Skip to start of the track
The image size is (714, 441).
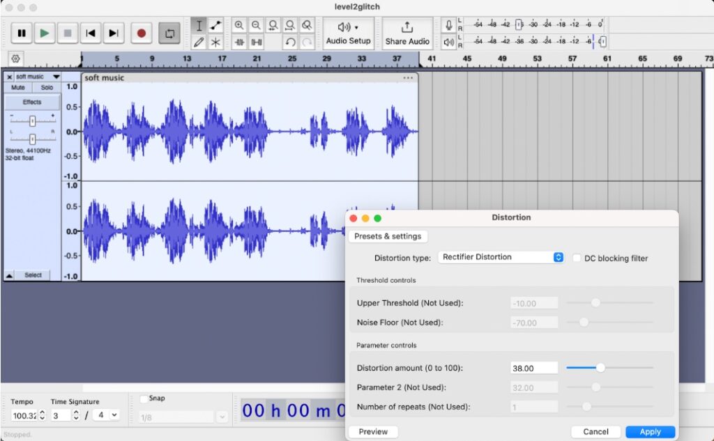coord(89,33)
